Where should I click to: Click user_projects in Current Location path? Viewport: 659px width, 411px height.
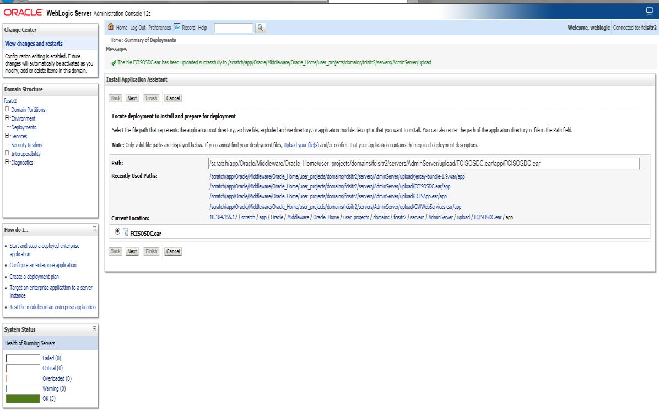coord(356,217)
